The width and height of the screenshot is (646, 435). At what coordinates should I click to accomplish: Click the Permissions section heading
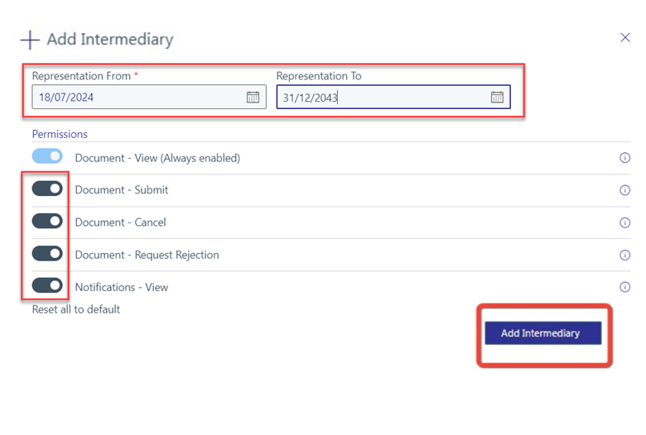(60, 134)
